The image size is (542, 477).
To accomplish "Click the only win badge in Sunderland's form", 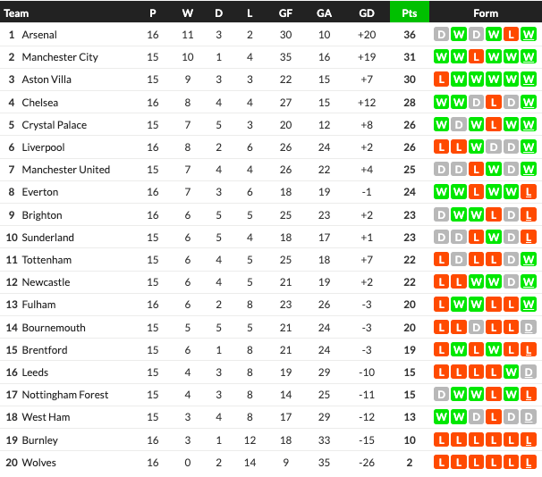I will click(494, 238).
